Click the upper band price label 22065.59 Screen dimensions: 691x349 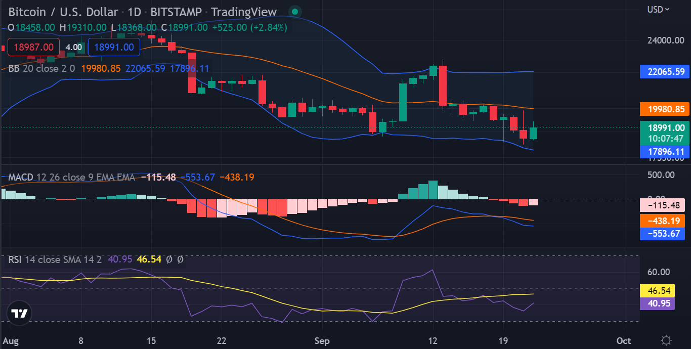pyautogui.click(x=664, y=71)
